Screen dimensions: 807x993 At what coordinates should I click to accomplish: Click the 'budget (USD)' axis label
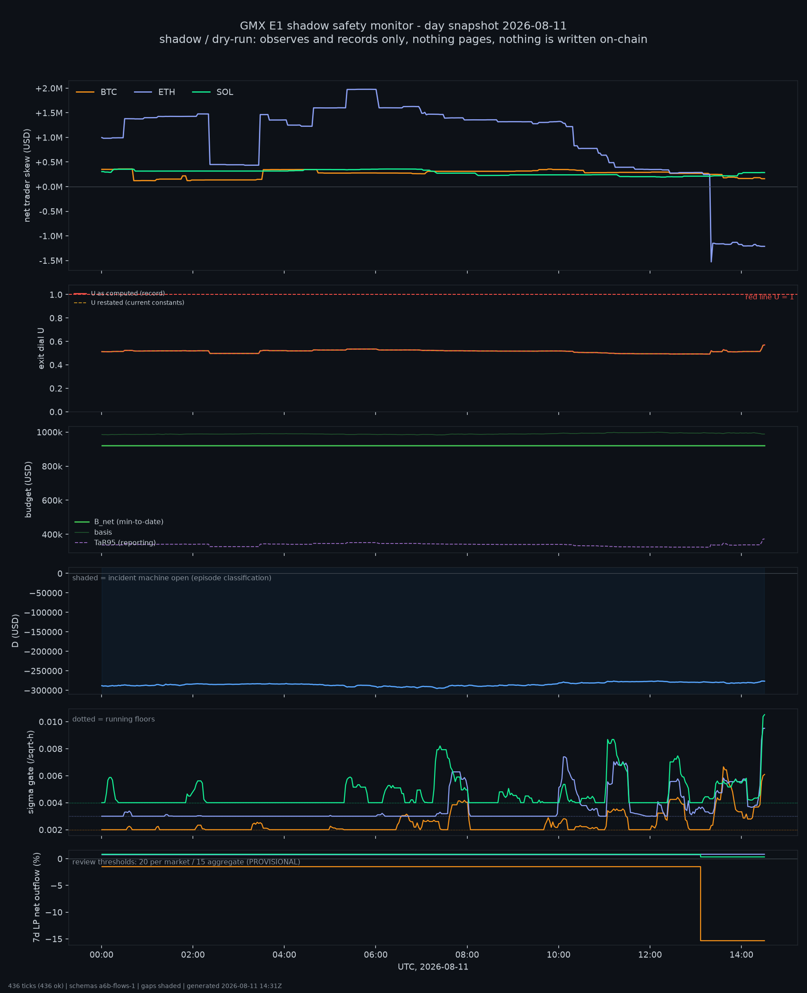click(28, 489)
